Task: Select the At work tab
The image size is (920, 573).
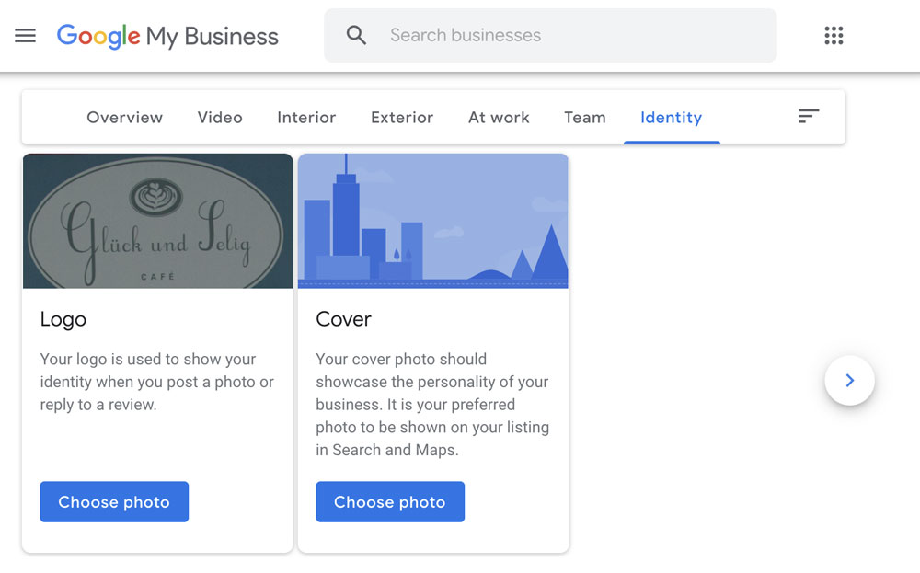Action: 499,118
